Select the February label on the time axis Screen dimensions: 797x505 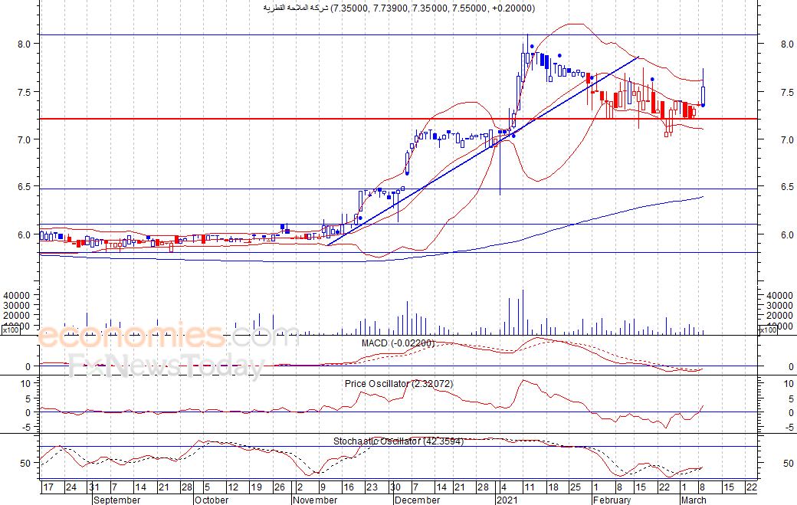[612, 500]
